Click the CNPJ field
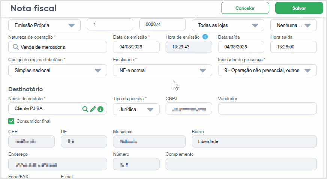This screenshot has height=179, width=327. (x=189, y=108)
